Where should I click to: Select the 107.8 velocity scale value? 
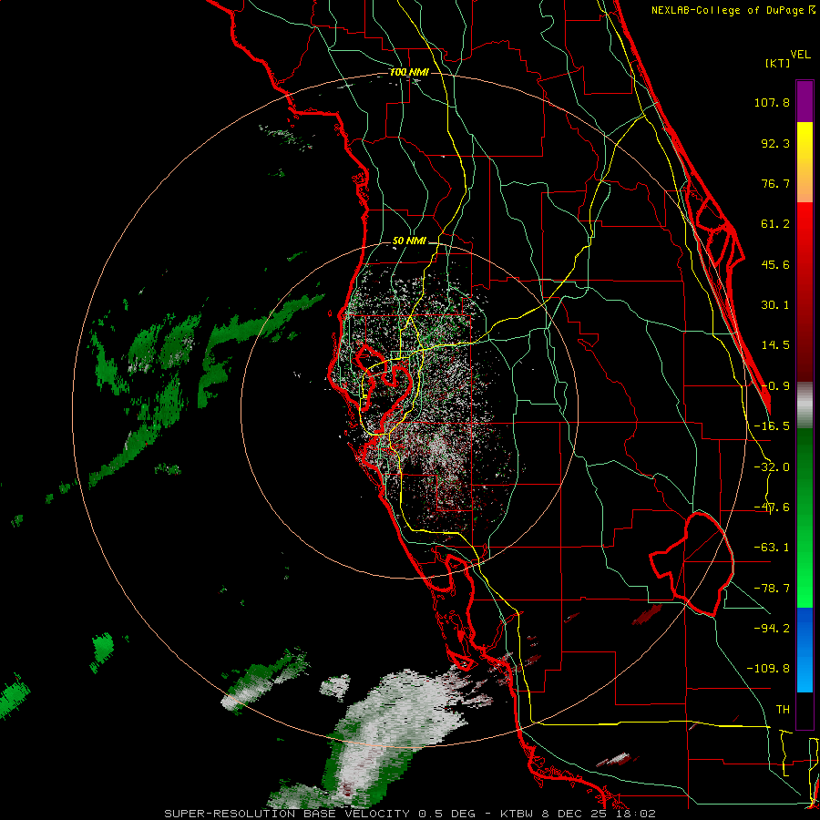[x=772, y=102]
